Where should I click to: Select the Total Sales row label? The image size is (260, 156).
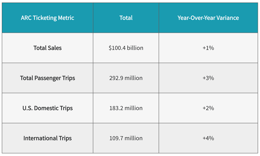48,48
